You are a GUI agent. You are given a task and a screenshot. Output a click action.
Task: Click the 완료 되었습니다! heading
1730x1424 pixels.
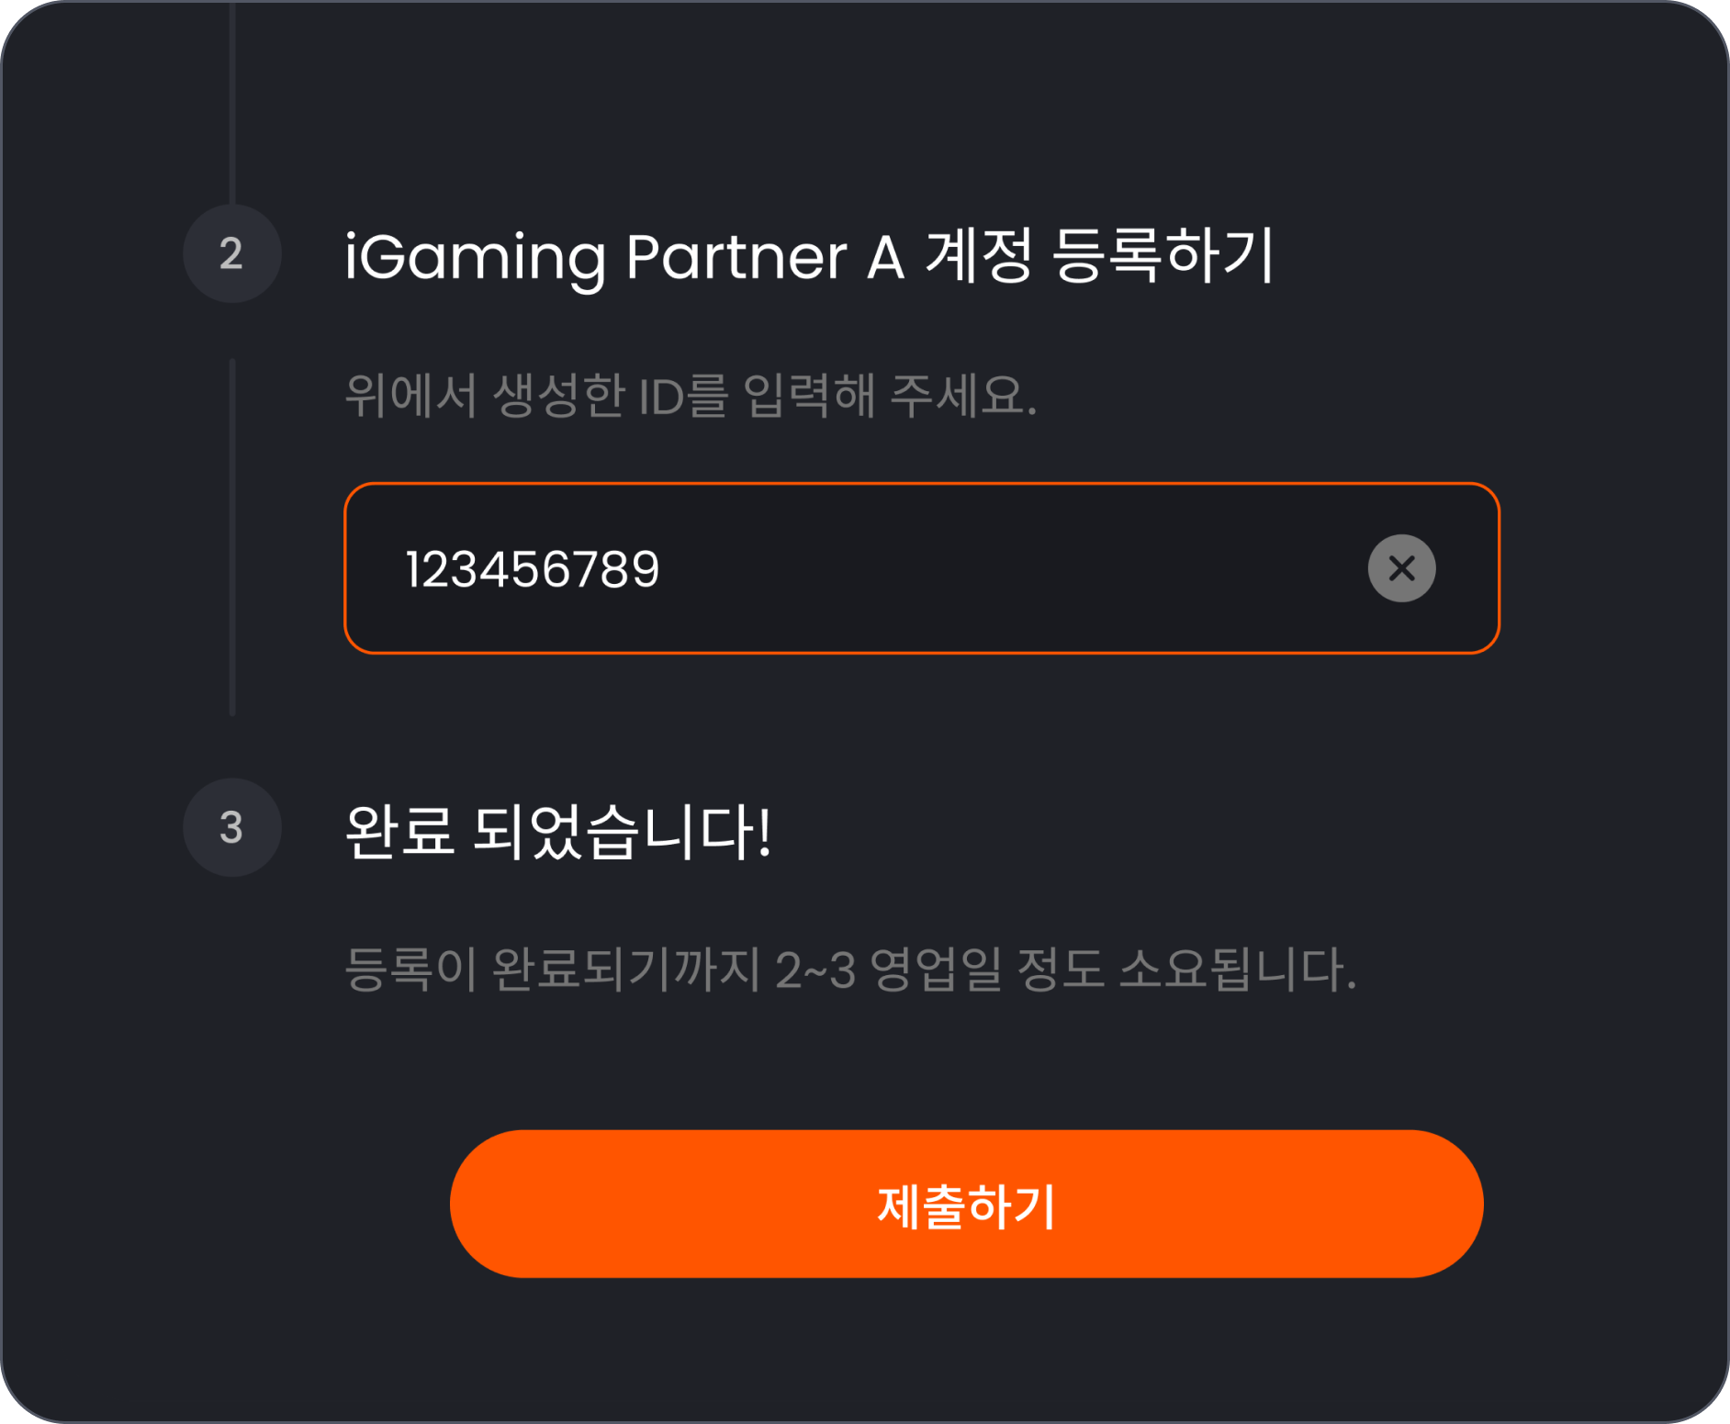[557, 831]
